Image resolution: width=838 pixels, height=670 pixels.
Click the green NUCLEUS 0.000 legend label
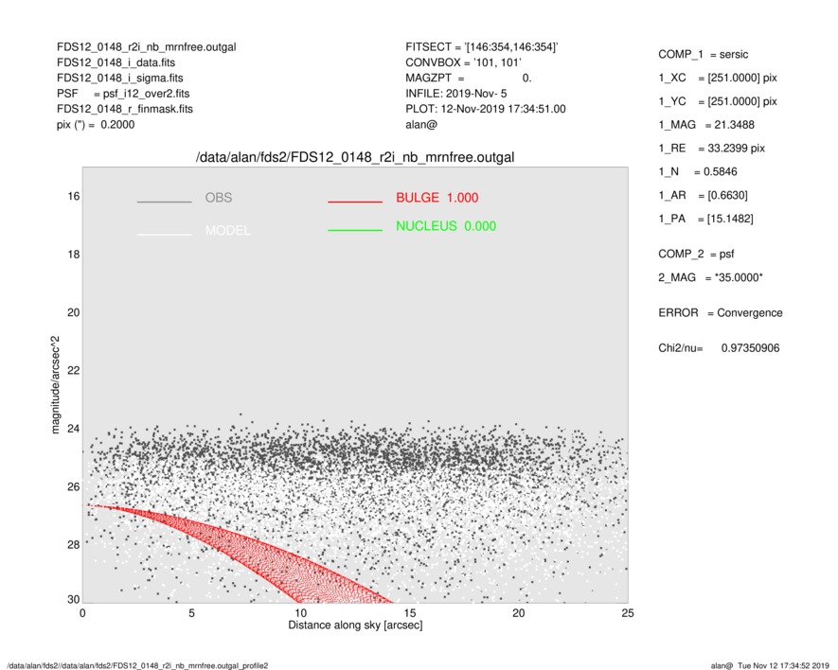[446, 226]
